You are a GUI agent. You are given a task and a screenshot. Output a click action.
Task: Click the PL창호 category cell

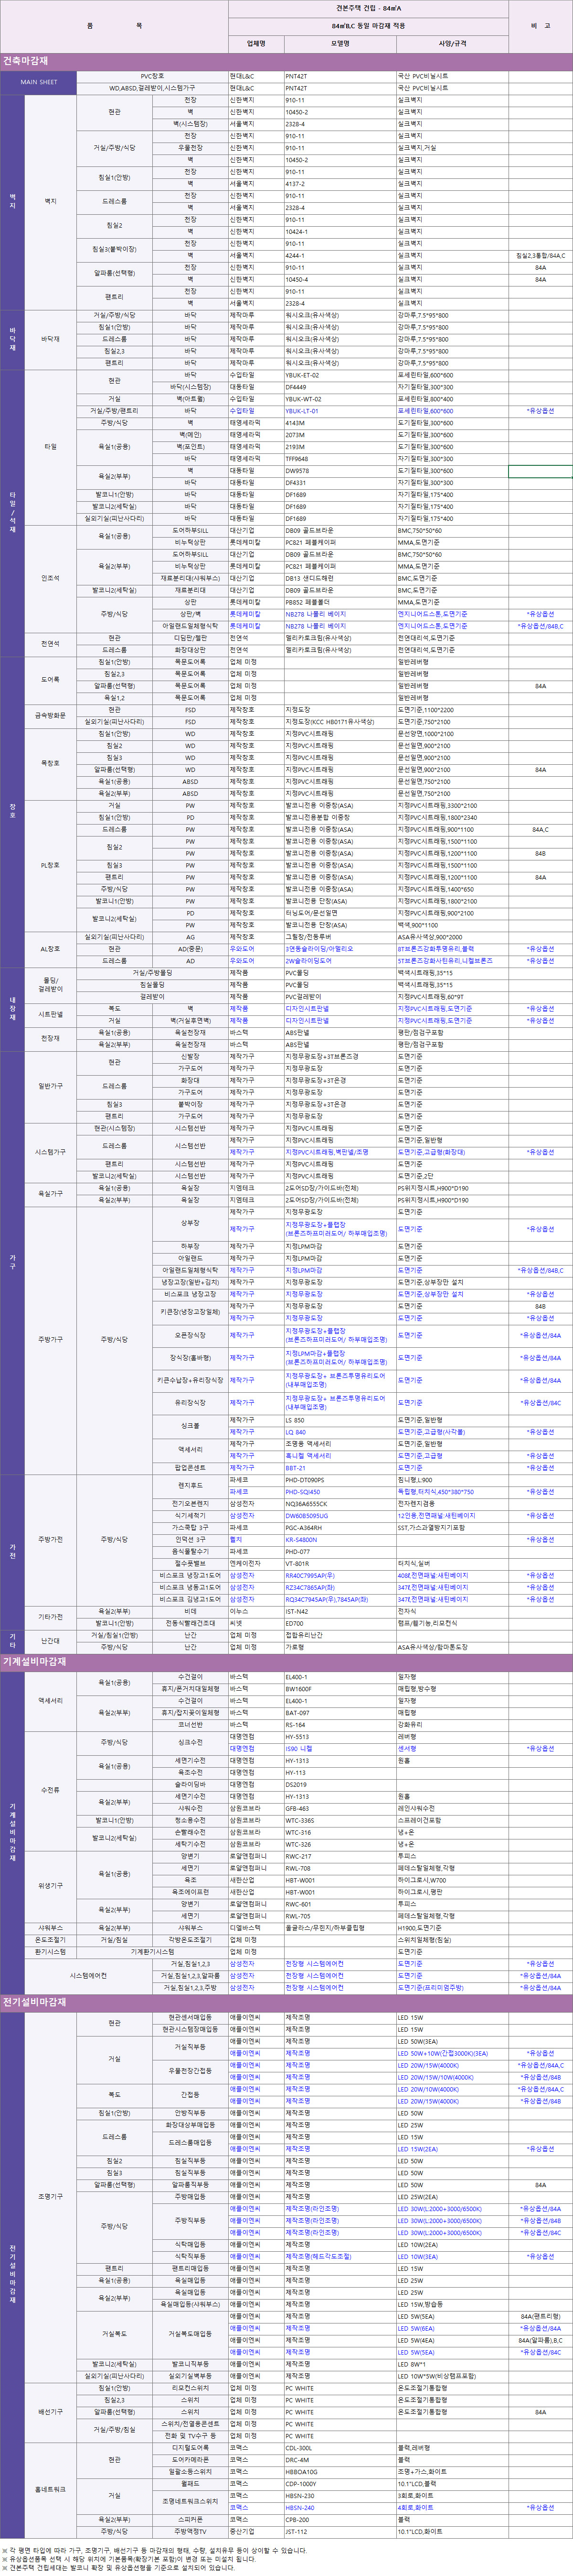51,866
